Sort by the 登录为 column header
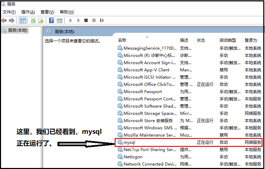The image size is (265, 169). 251,40
